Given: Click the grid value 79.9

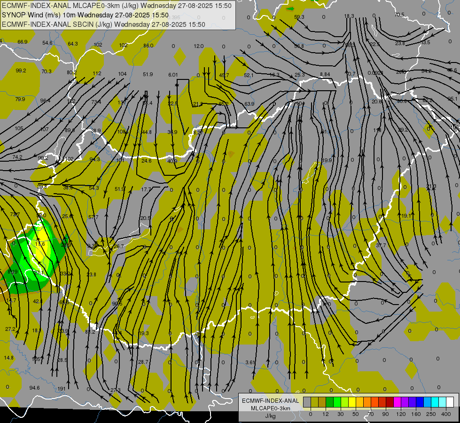Looking at the screenshot, I should point(20,99).
